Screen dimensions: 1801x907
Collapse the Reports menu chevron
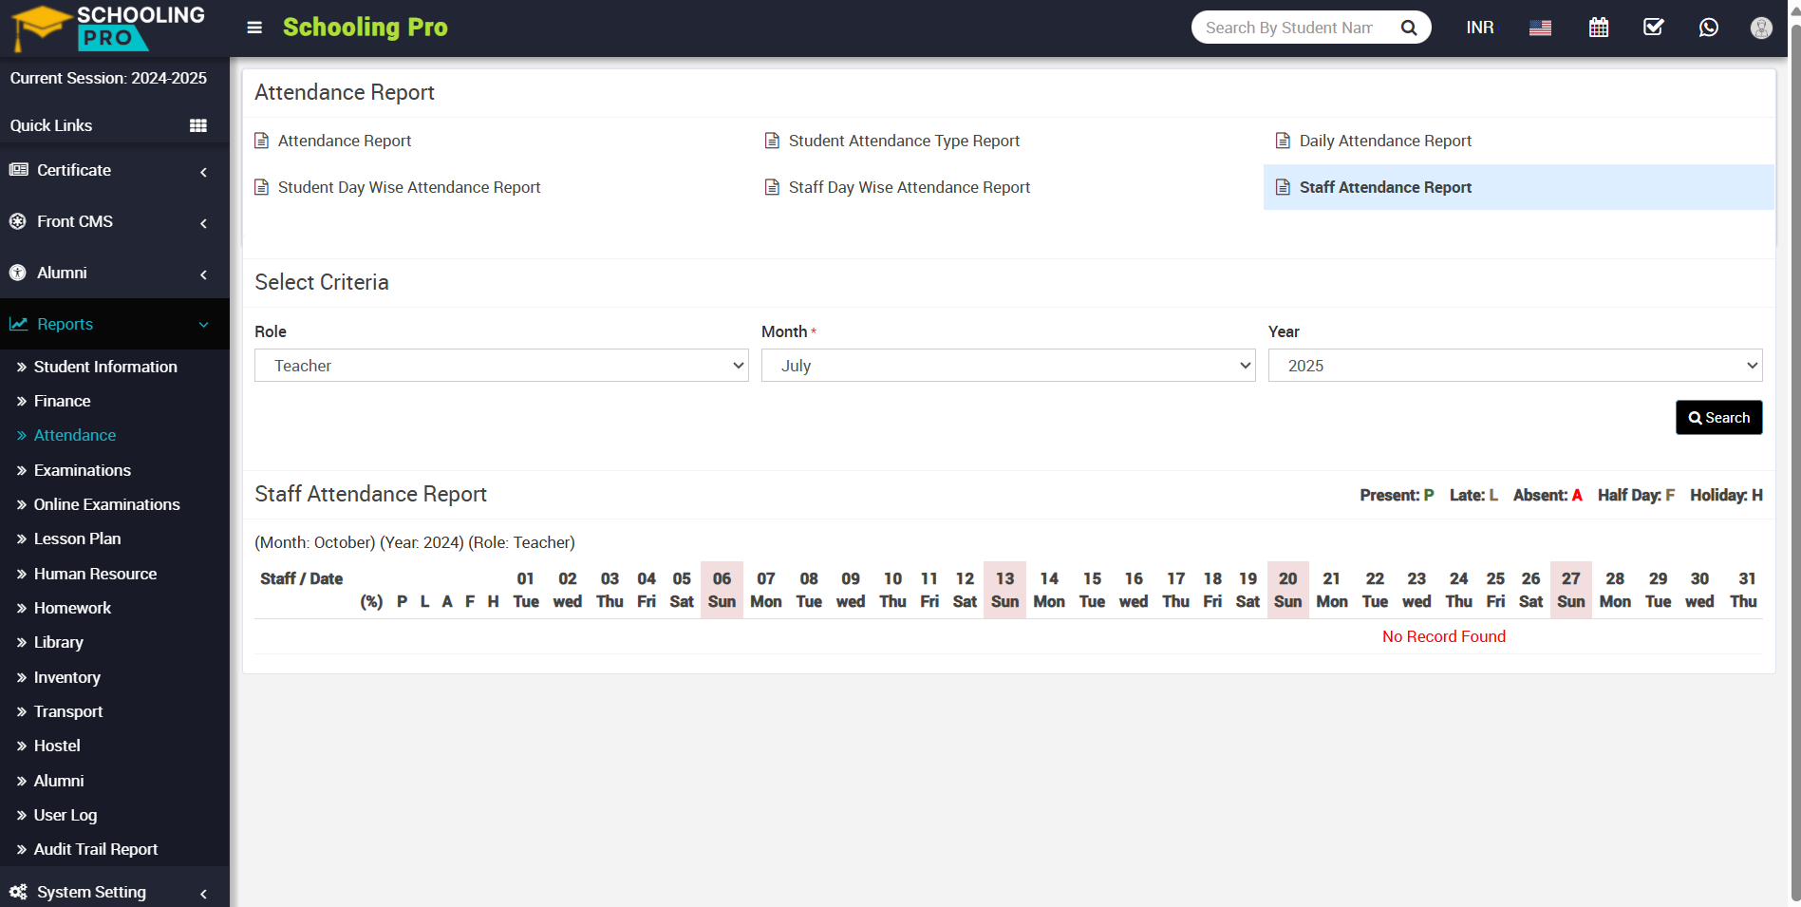point(203,325)
